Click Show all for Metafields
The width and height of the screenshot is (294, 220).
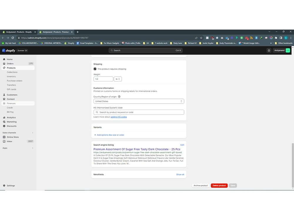[x=180, y=175]
